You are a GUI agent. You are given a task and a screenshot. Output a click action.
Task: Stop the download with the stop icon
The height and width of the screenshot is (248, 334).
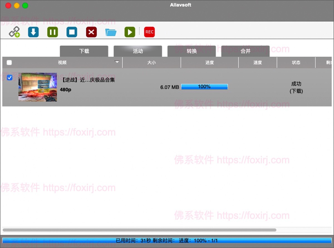[x=72, y=32]
